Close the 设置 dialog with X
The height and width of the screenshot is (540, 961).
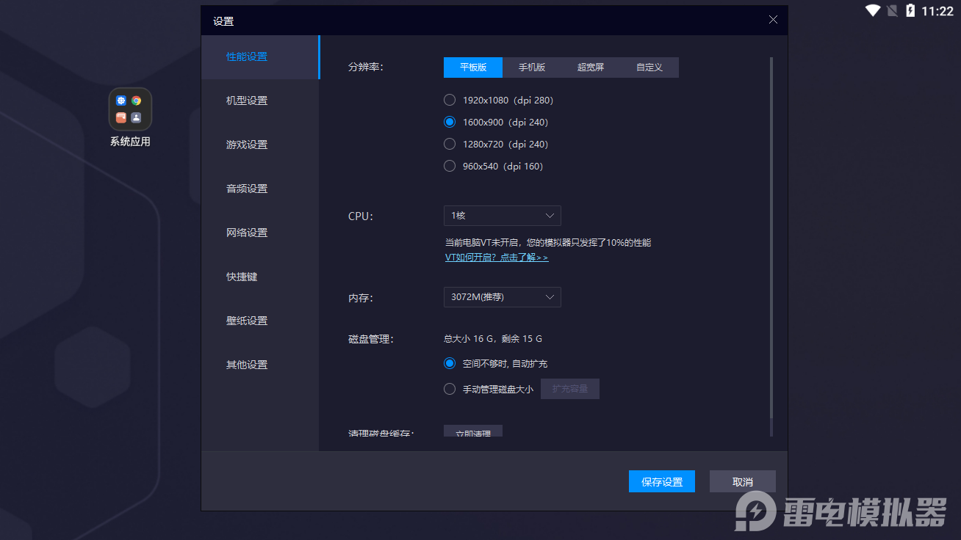click(x=773, y=20)
